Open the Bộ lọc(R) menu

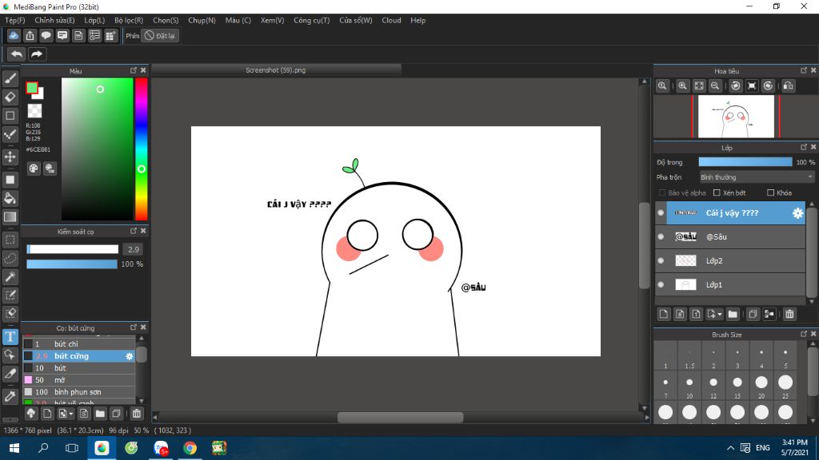[129, 20]
